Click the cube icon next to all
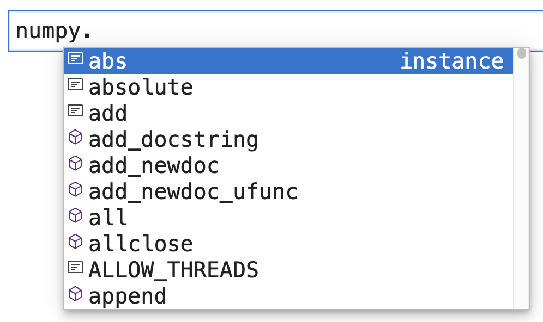The image size is (543, 322). pyautogui.click(x=75, y=215)
